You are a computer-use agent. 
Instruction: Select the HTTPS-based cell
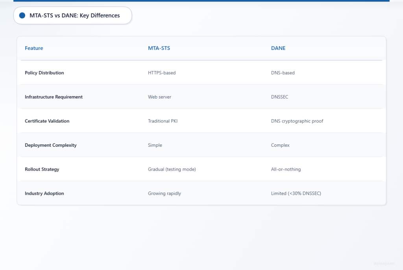(x=162, y=73)
